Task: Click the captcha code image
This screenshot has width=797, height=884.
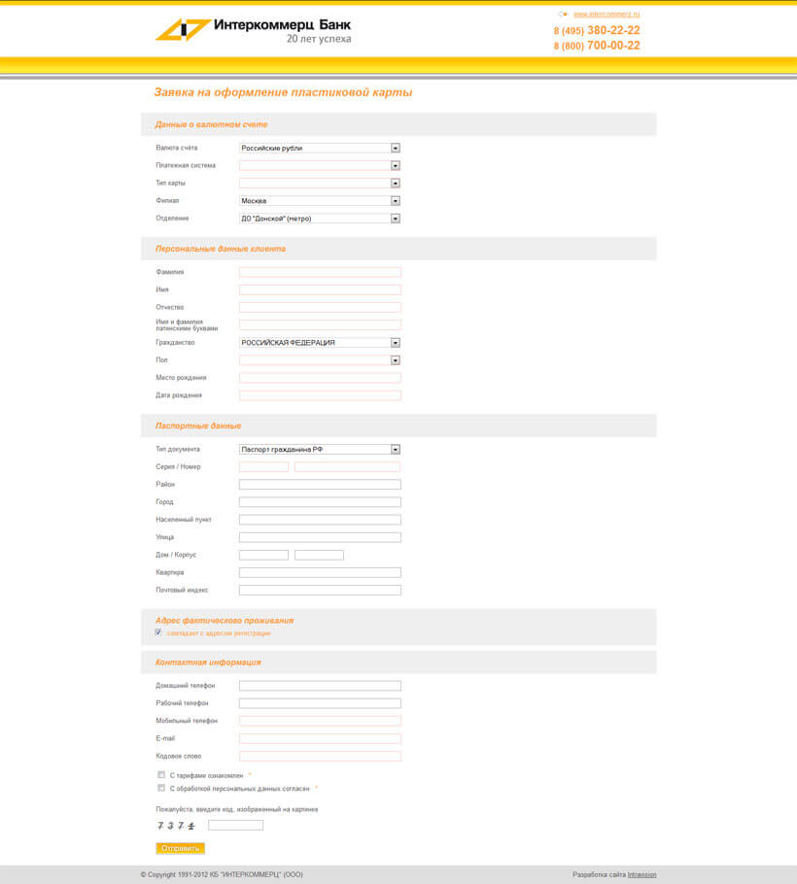Action: (176, 826)
